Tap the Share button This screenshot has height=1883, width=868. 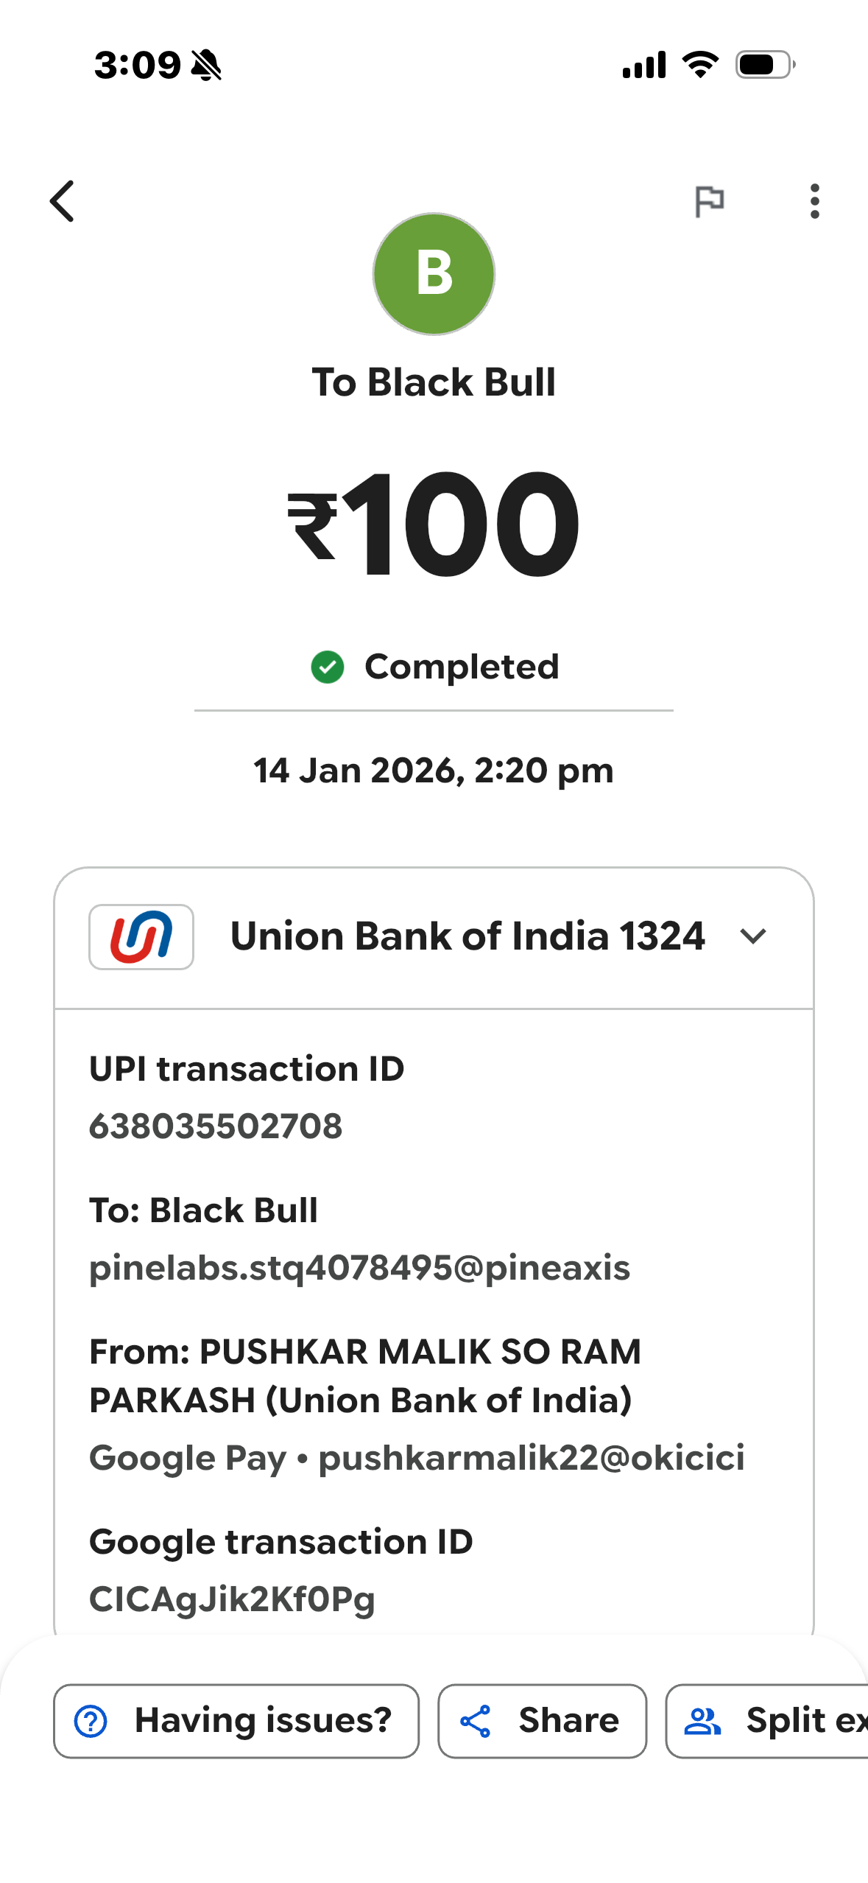[543, 1721]
